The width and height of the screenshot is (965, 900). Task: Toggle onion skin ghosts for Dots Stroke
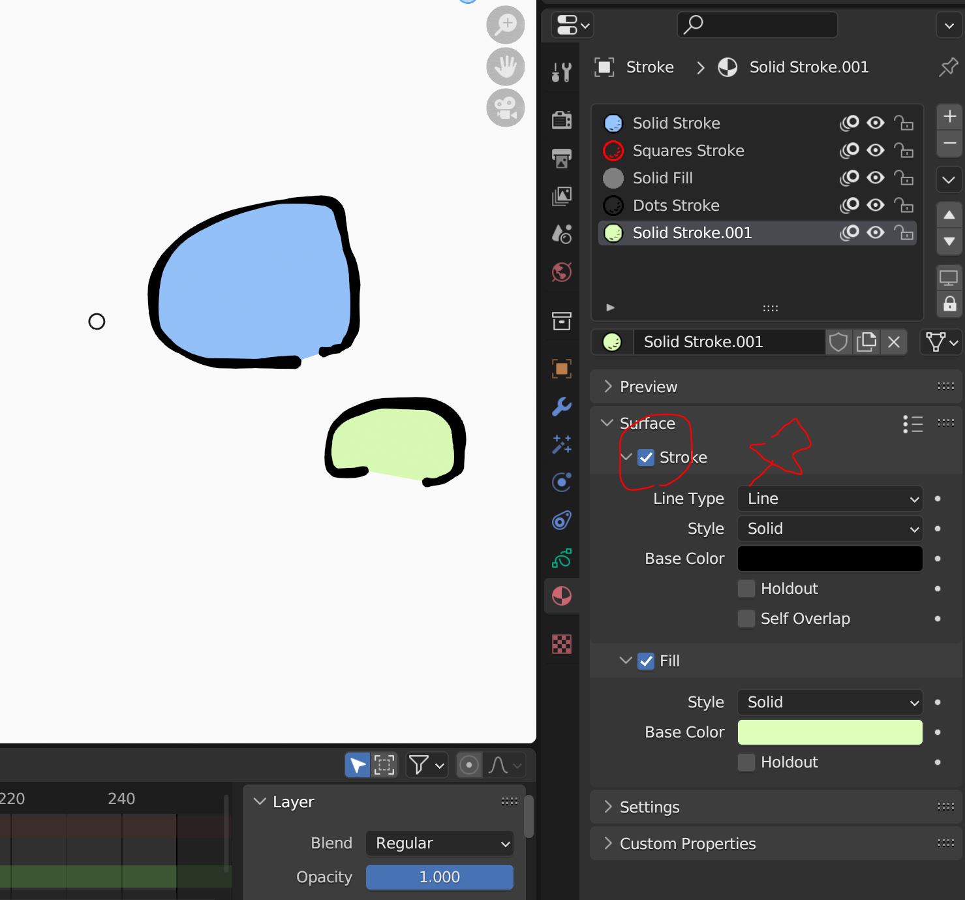point(849,205)
